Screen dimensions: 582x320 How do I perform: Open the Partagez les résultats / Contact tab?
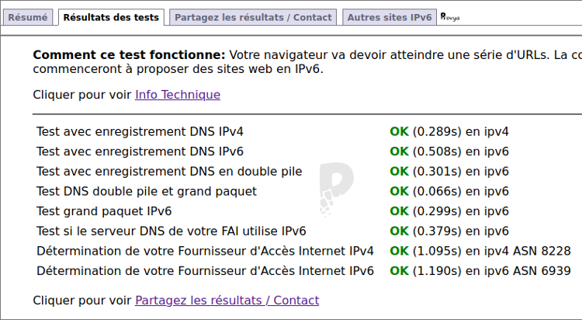pos(253,17)
